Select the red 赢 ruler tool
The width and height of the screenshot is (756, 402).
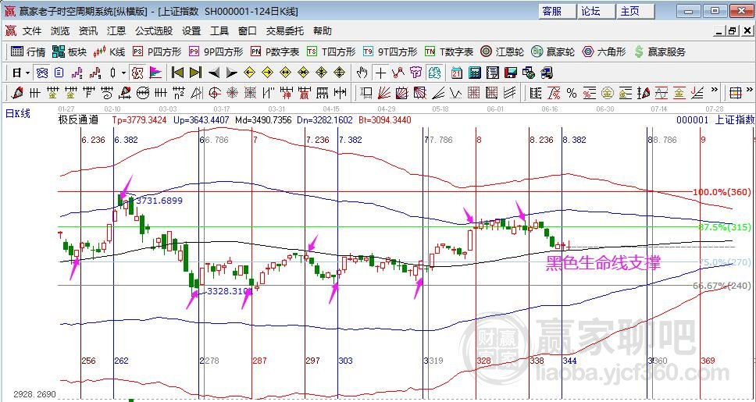(x=305, y=93)
